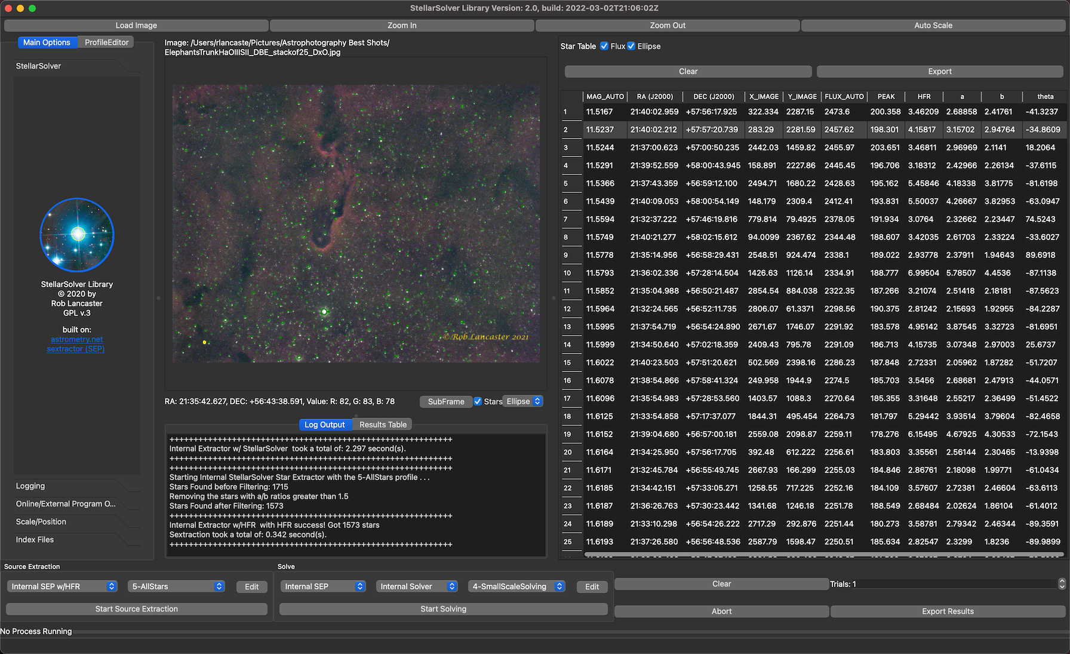Switch to the Results Table tab
Viewport: 1070px width, 654px height.
click(x=383, y=425)
